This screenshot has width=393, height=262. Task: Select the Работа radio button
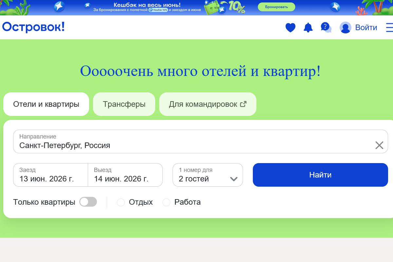(166, 202)
